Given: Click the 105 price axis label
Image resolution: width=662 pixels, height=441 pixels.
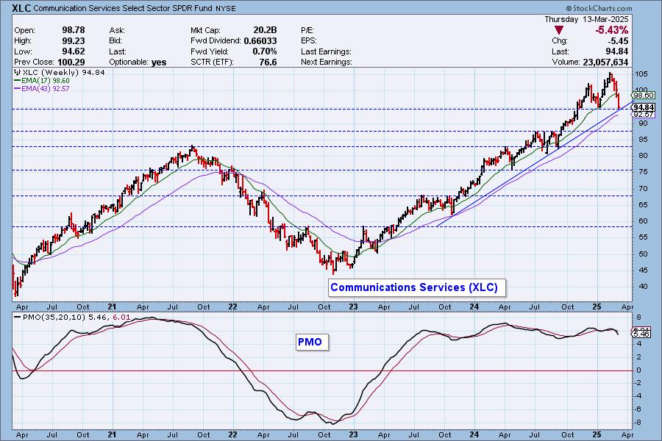Looking at the screenshot, I should coord(641,73).
